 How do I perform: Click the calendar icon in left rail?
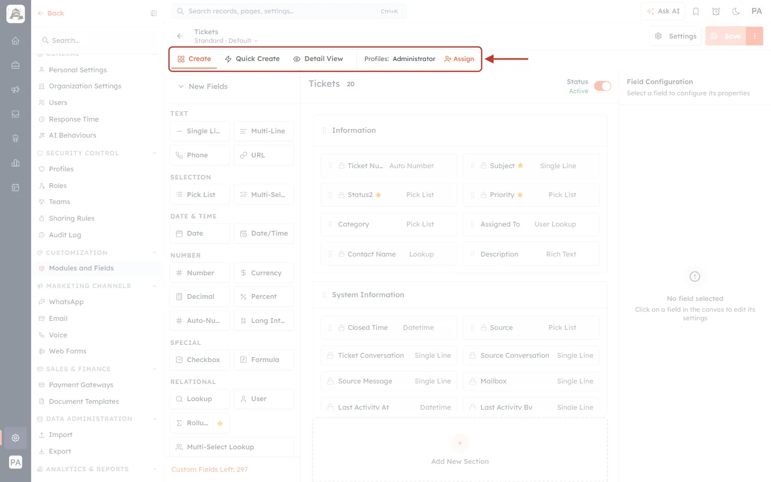click(16, 187)
